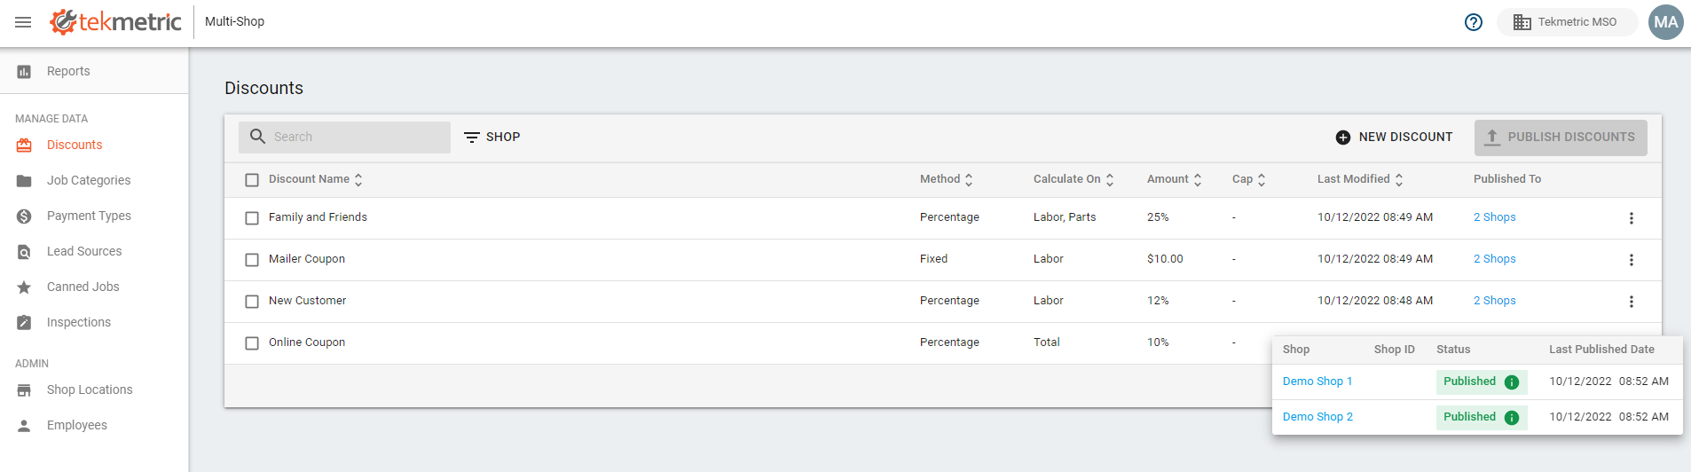
Task: Sort by Amount column arrows
Action: tap(1198, 180)
